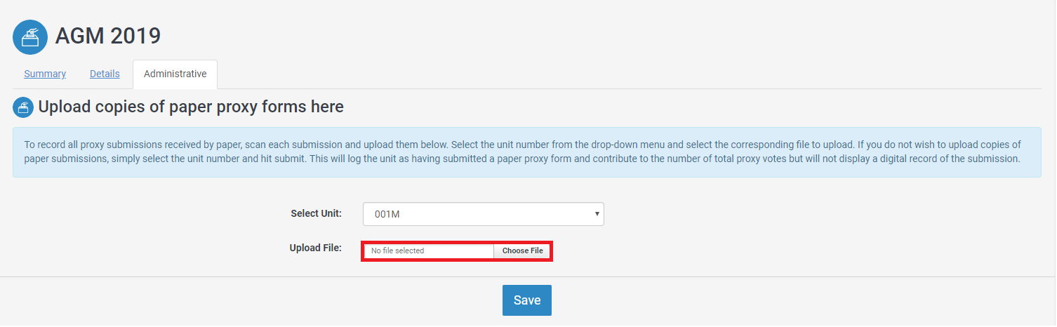Click the red-outlined file upload control
Image resolution: width=1057 pixels, height=327 pixels.
pos(457,251)
